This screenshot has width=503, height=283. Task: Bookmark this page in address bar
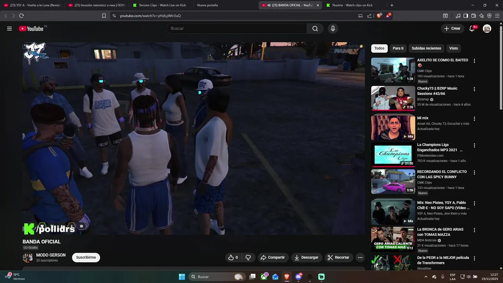(104, 16)
